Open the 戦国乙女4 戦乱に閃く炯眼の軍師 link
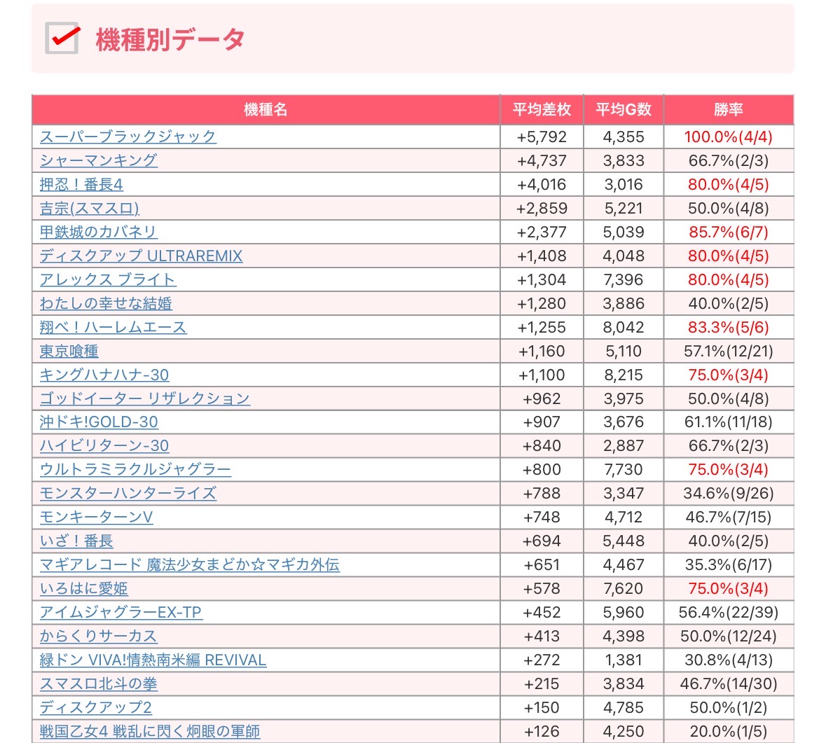This screenshot has width=826, height=743. 150,731
